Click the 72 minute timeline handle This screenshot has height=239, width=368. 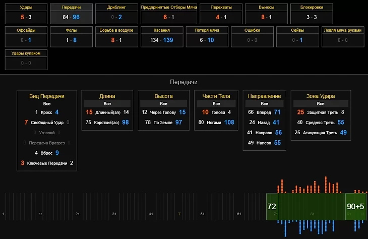coord(272,207)
